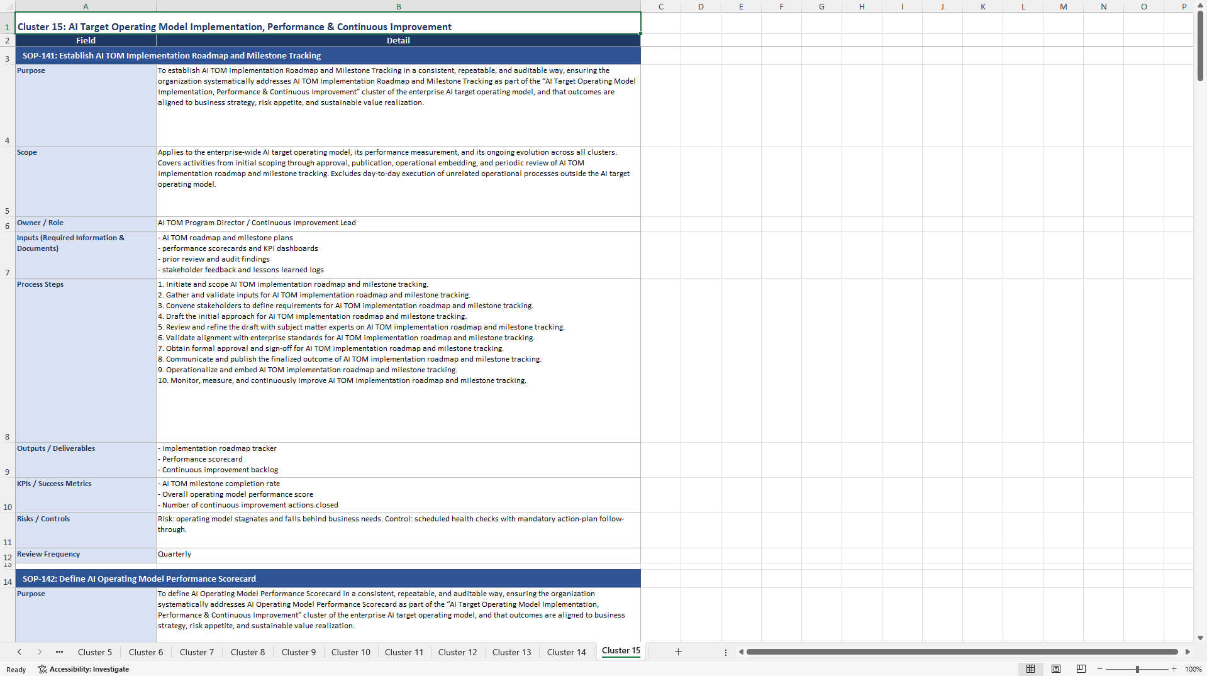The image size is (1207, 676).
Task: Click the tab bar splitter handle dots
Action: tap(726, 652)
